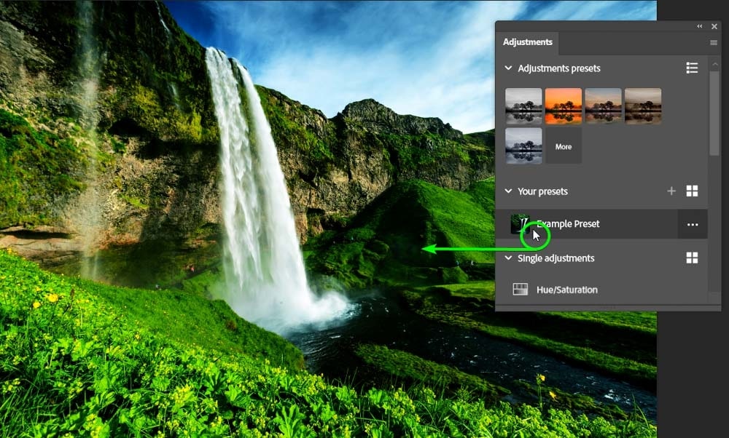The image size is (729, 438).
Task: Toggle grid view for Your presets
Action: tap(692, 191)
